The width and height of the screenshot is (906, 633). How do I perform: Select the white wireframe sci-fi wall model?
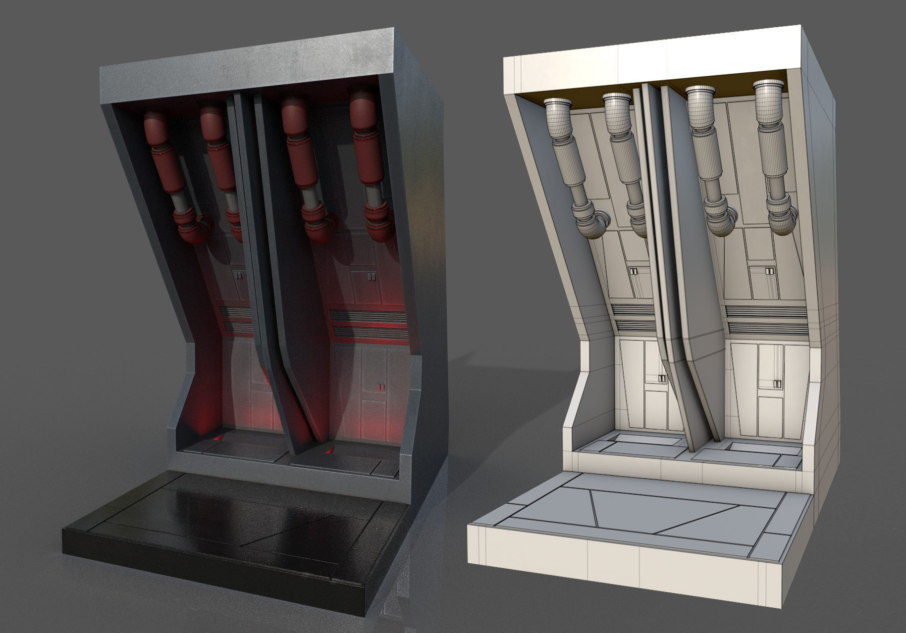[x=654, y=317]
